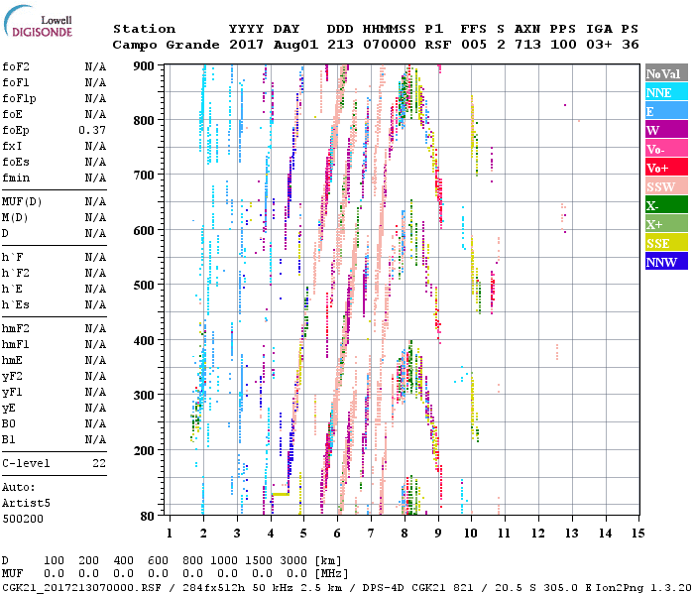
Task: Select the NoVal legend swatch
Action: 666,73
